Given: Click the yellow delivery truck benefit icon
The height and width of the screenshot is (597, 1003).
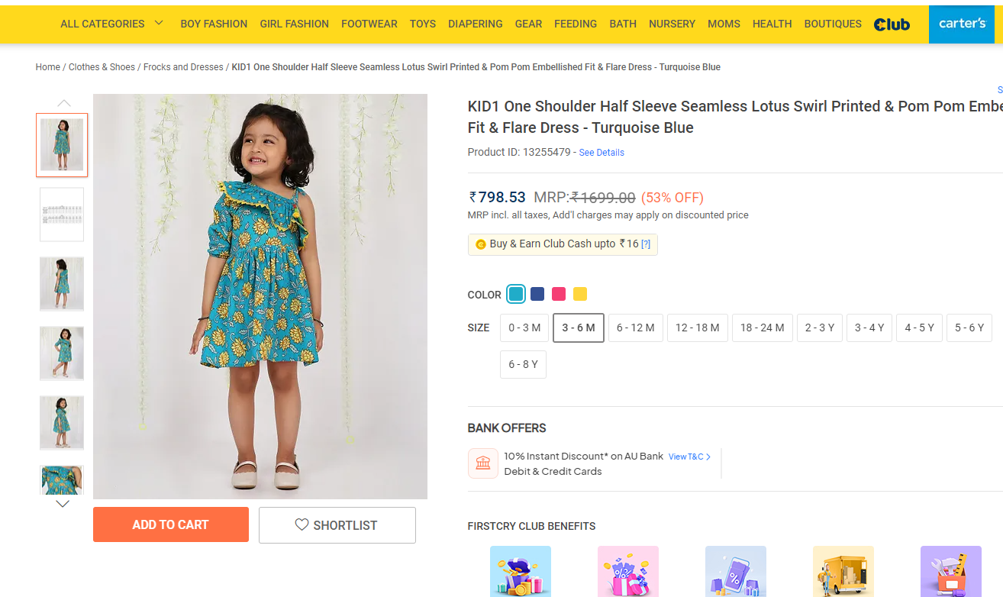Looking at the screenshot, I should [843, 573].
